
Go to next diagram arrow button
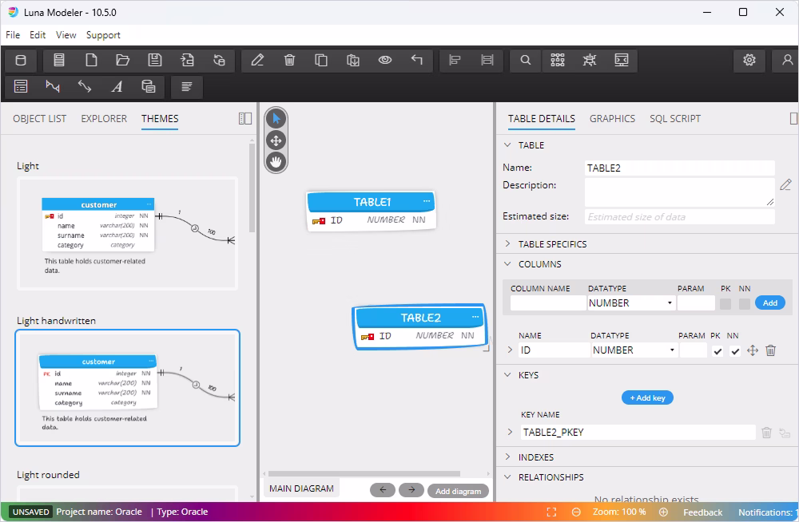pyautogui.click(x=411, y=490)
